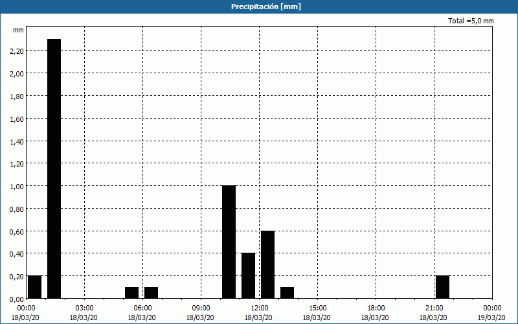
Task: Select the 06:00 time axis label
Action: (x=142, y=308)
